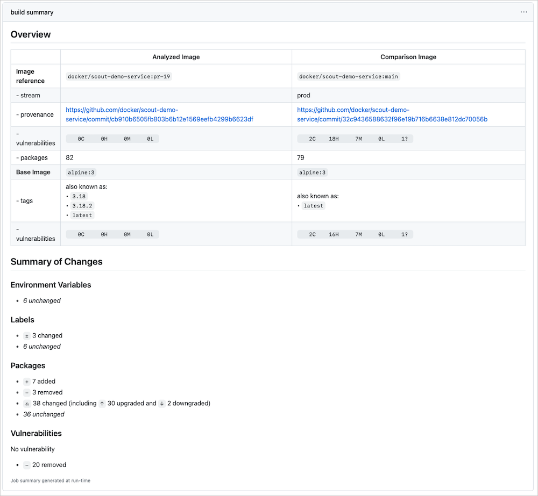The width and height of the screenshot is (538, 496).
Task: Click the plus/minus icon beside 3 changed
Action: pyautogui.click(x=27, y=336)
